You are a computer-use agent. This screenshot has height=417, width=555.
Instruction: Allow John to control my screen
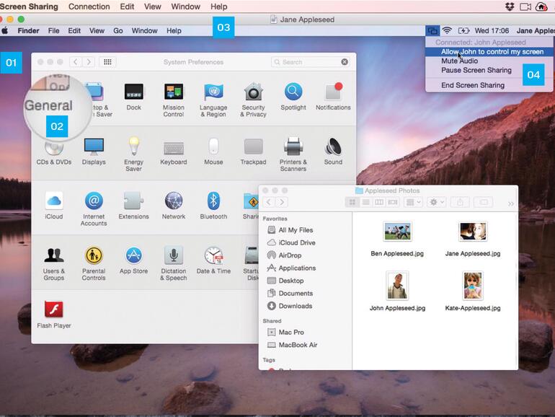pos(489,52)
